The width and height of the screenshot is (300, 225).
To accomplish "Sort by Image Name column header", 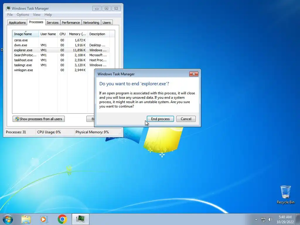I will point(26,34).
